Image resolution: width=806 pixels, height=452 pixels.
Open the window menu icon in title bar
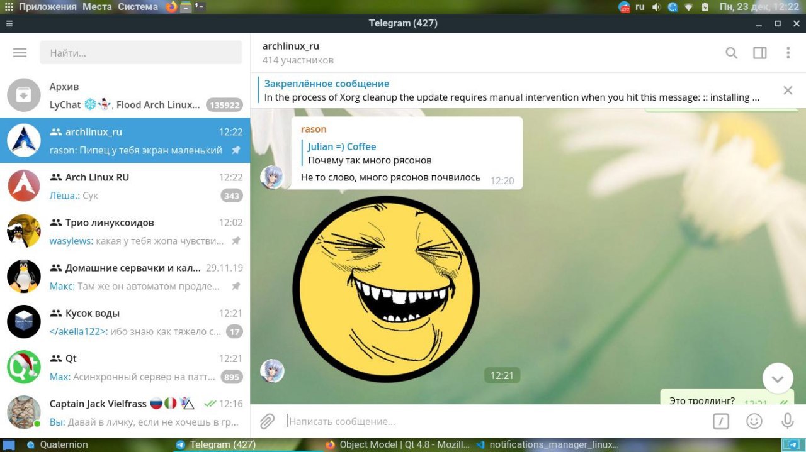click(9, 23)
